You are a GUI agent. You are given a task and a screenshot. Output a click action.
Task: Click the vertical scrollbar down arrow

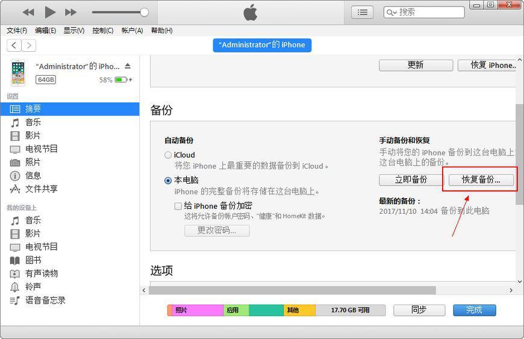click(520, 282)
